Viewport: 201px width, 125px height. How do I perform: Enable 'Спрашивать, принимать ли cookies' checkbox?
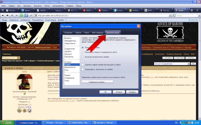point(83,69)
